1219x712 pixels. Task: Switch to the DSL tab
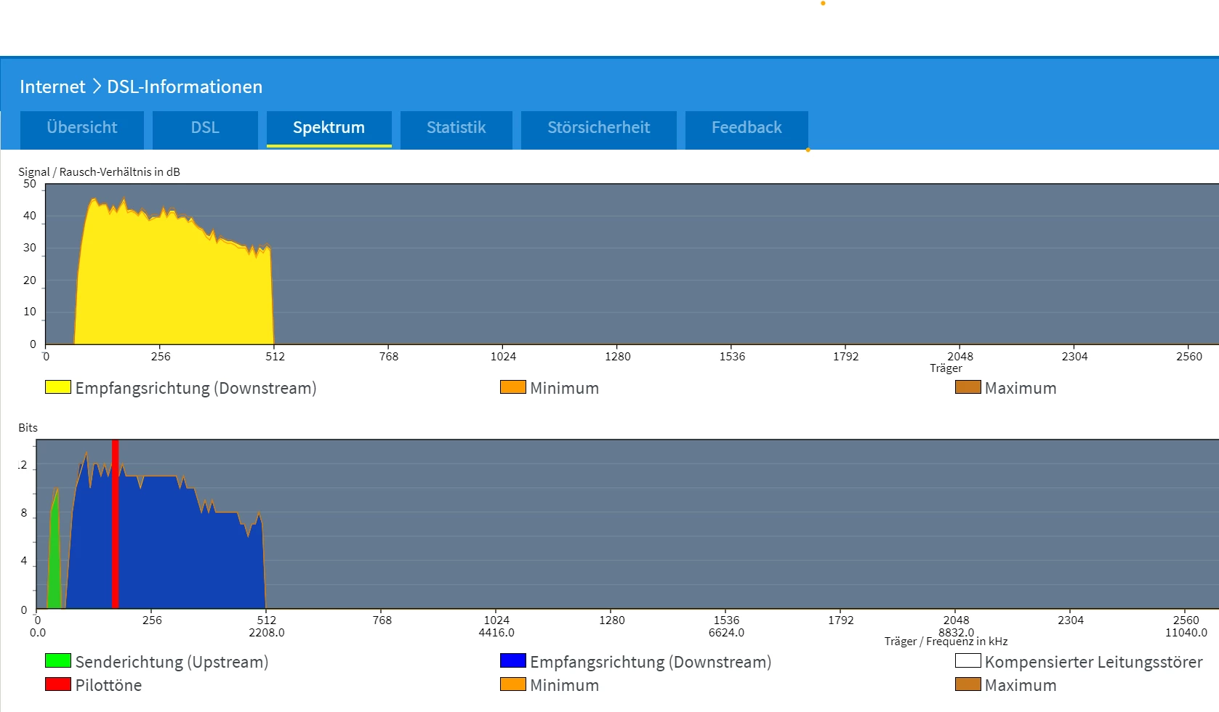[x=205, y=128]
